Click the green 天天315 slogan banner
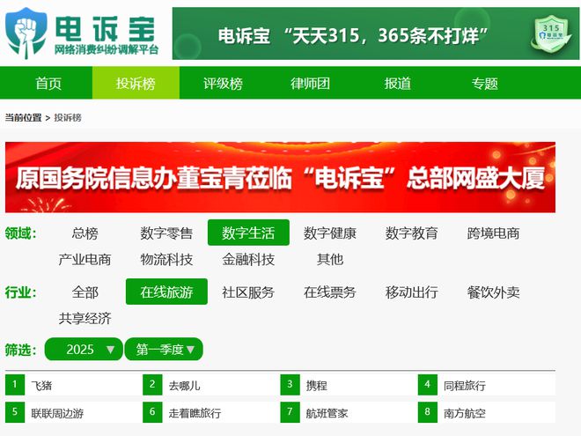The image size is (581, 436). [375, 33]
